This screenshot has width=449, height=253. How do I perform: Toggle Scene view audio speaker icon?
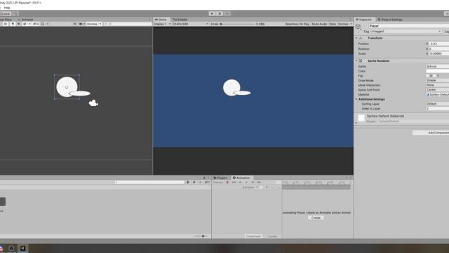(x=19, y=24)
